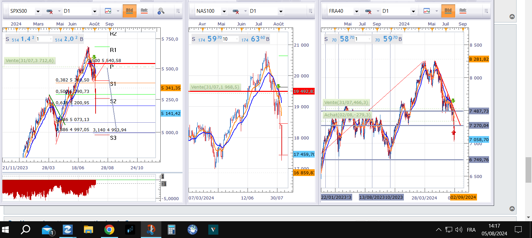Open the NAS100 toolbar overflow menu icon
532x238 pixels.
(x=310, y=11)
